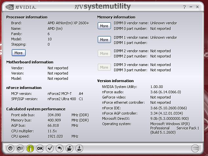
Task: Click the NVIDIA eye logo in title bar
Action: (10, 7)
